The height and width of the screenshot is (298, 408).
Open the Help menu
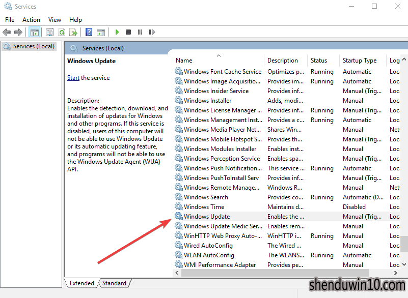point(75,20)
